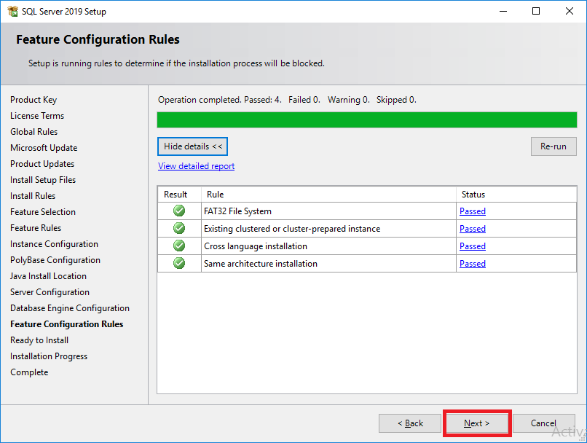Open the View detailed report link
The image size is (587, 443).
click(196, 166)
